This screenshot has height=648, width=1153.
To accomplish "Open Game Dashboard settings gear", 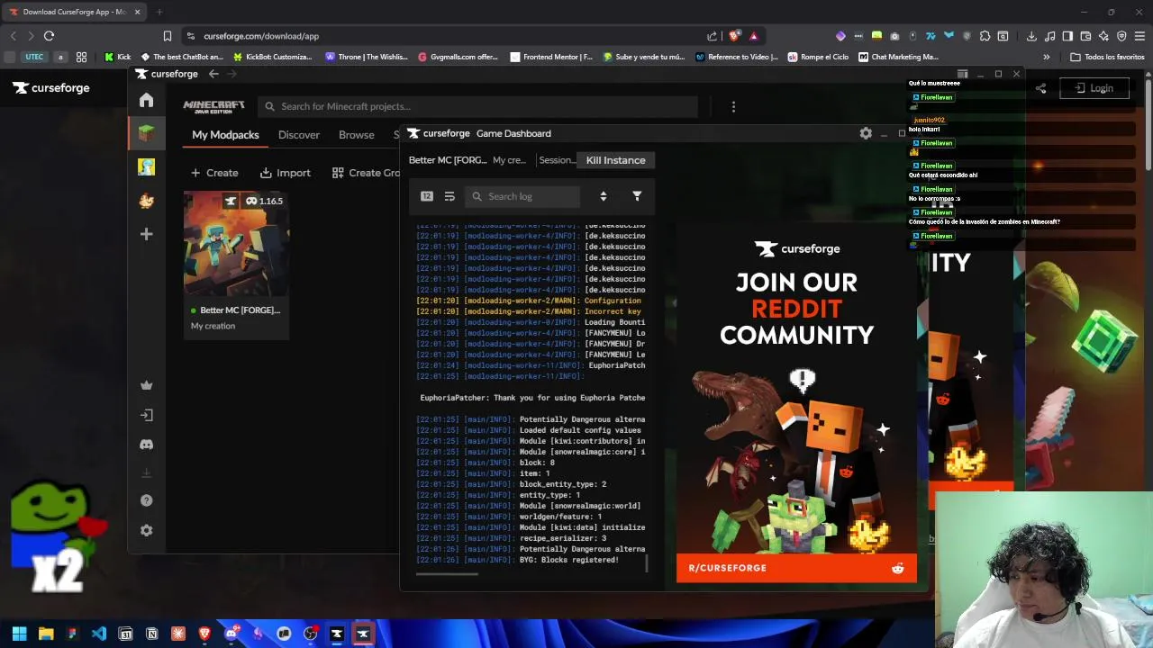I will click(x=866, y=133).
